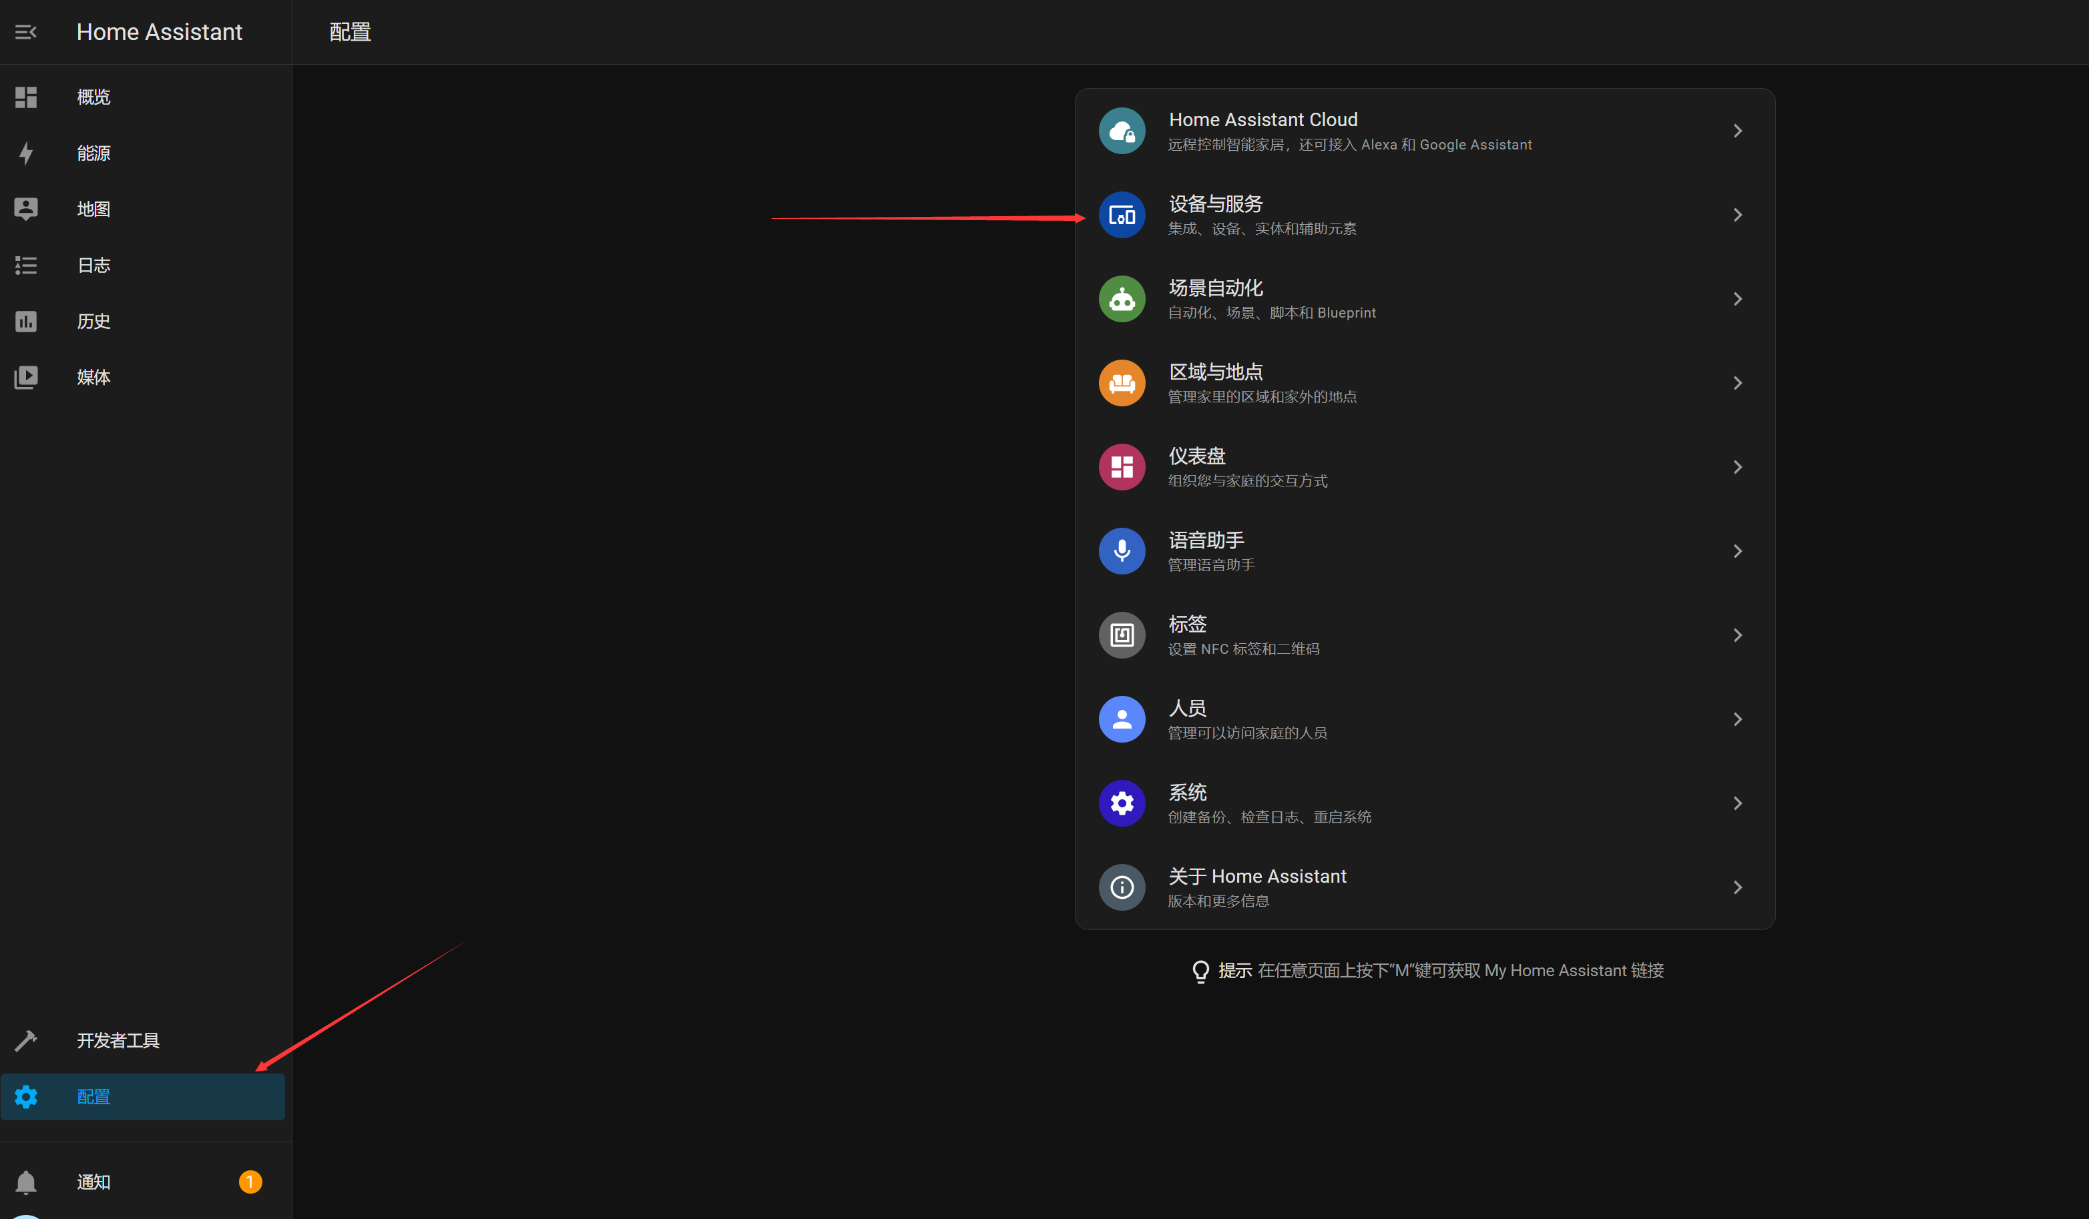Expand 场景自动化 row chevron
2089x1219 pixels.
(x=1738, y=299)
